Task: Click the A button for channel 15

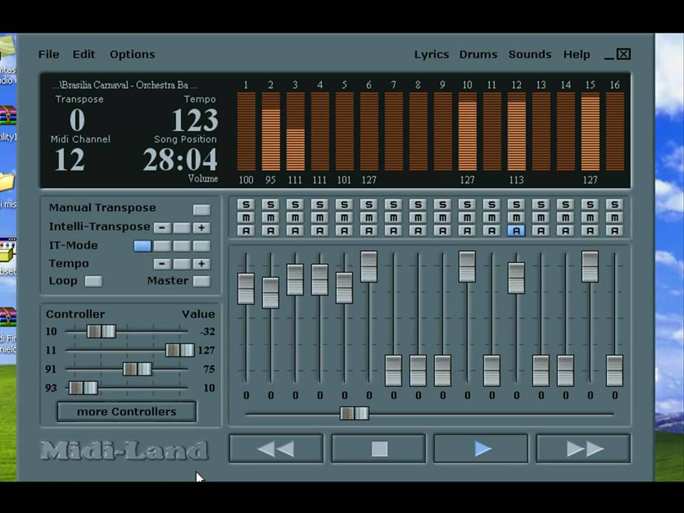Action: pos(590,231)
